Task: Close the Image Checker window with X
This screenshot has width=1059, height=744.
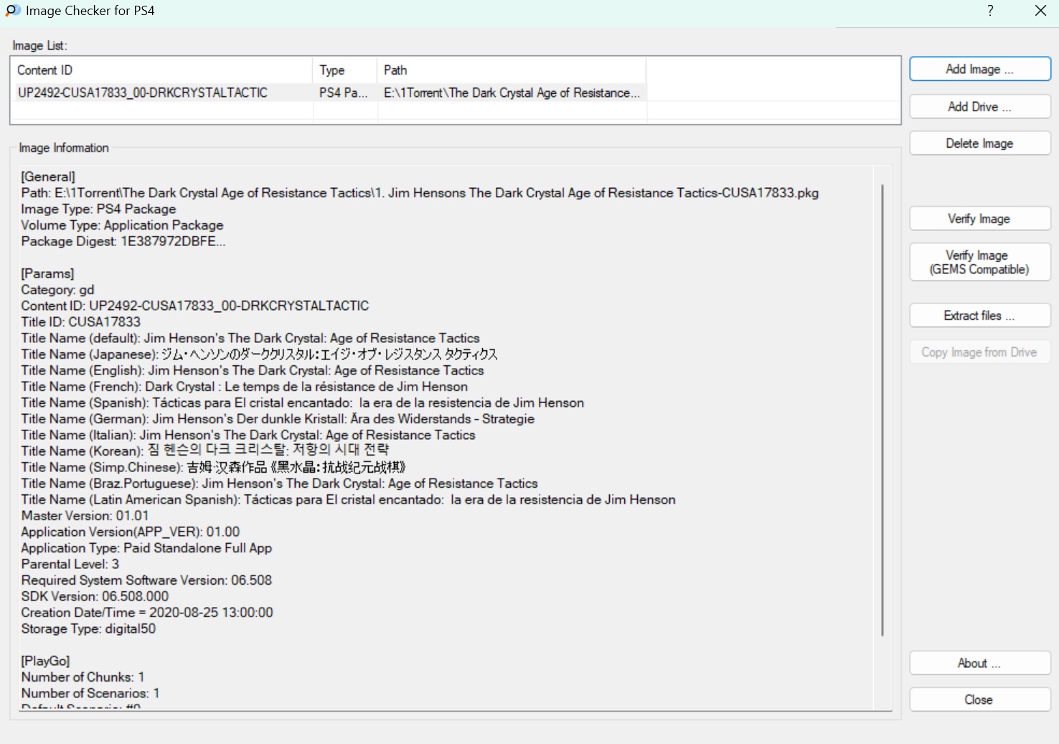Action: (1040, 11)
